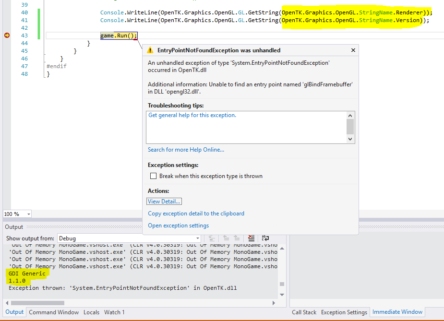
Task: Open the 'Show output from' Debug dropdown
Action: tap(129, 238)
